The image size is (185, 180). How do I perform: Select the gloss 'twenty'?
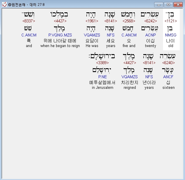151,46
